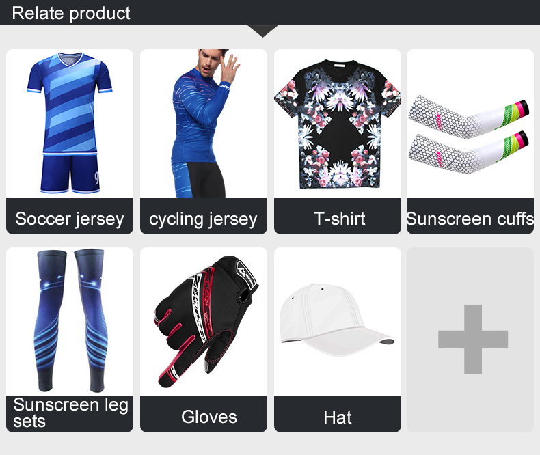Click the down arrow under the header
The height and width of the screenshot is (455, 540).
(x=262, y=31)
